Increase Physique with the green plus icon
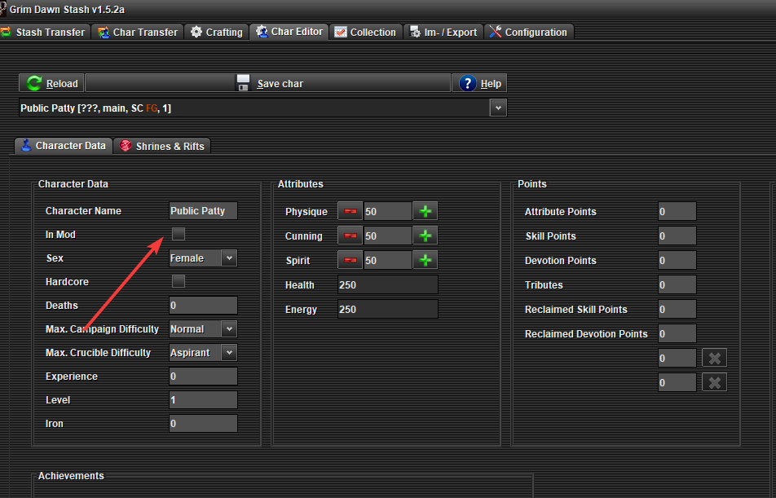Screen dimensions: 776x498 [x=425, y=211]
